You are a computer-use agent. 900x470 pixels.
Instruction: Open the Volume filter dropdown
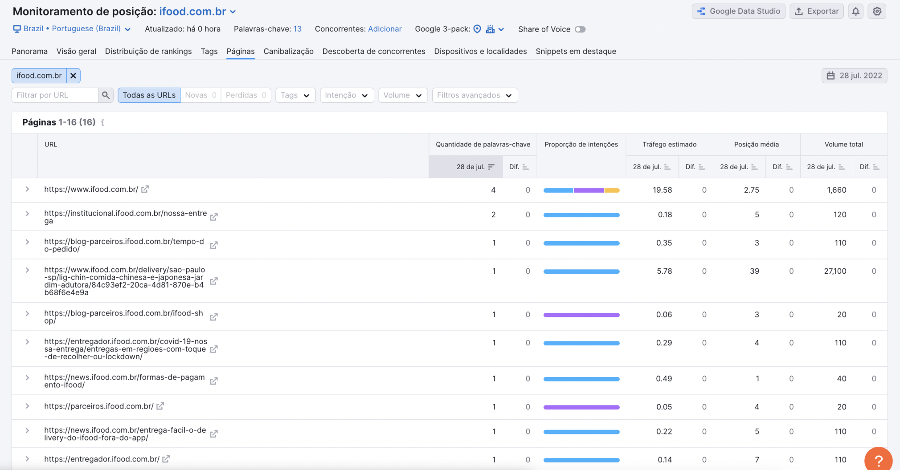click(403, 95)
